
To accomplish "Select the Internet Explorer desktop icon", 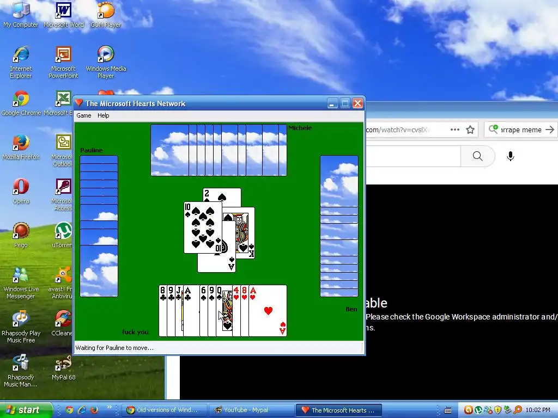I will click(21, 62).
